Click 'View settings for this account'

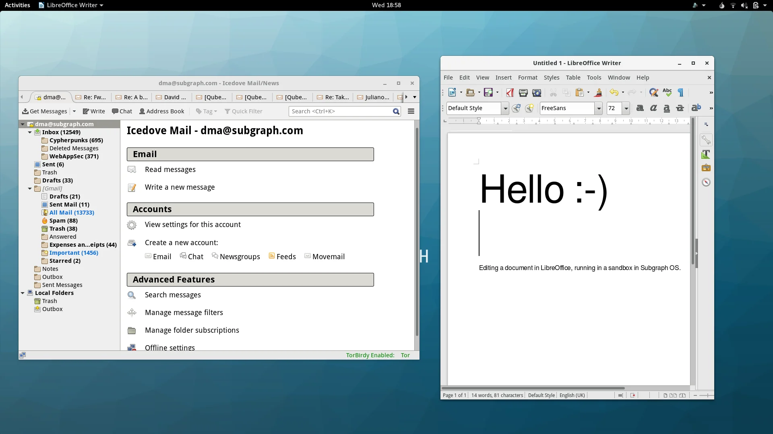coord(192,225)
